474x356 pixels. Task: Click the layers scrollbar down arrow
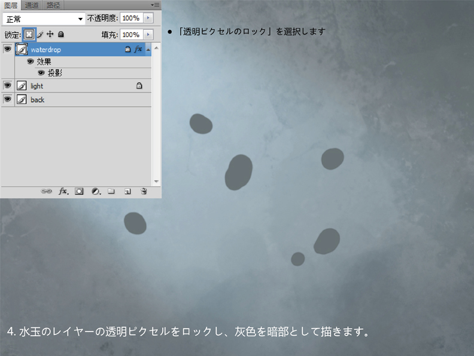coord(156,182)
